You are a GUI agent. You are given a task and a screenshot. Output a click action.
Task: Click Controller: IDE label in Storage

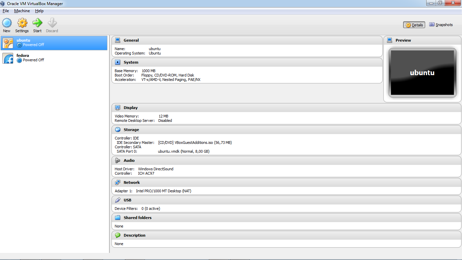pyautogui.click(x=127, y=138)
